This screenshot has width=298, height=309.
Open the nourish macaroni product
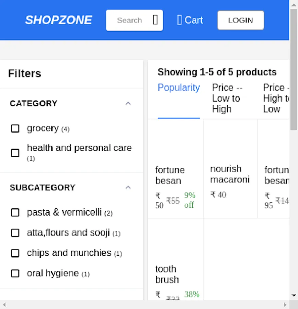230,174
